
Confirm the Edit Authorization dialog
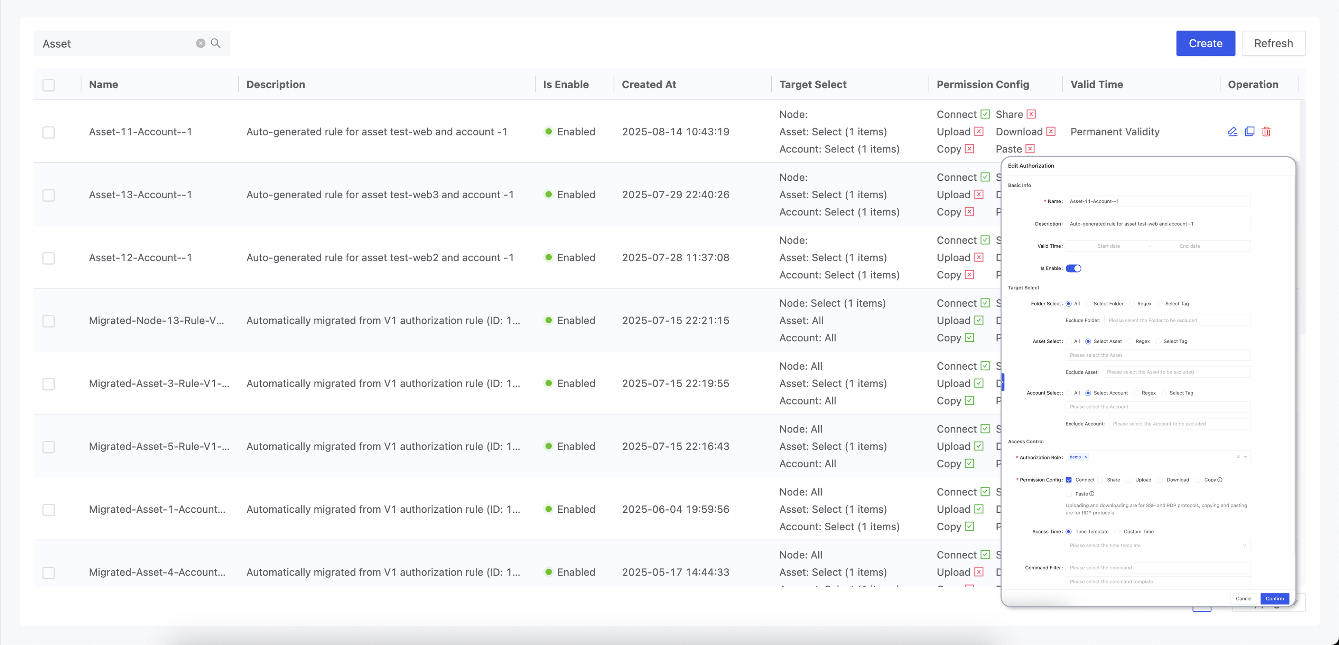coord(1275,599)
